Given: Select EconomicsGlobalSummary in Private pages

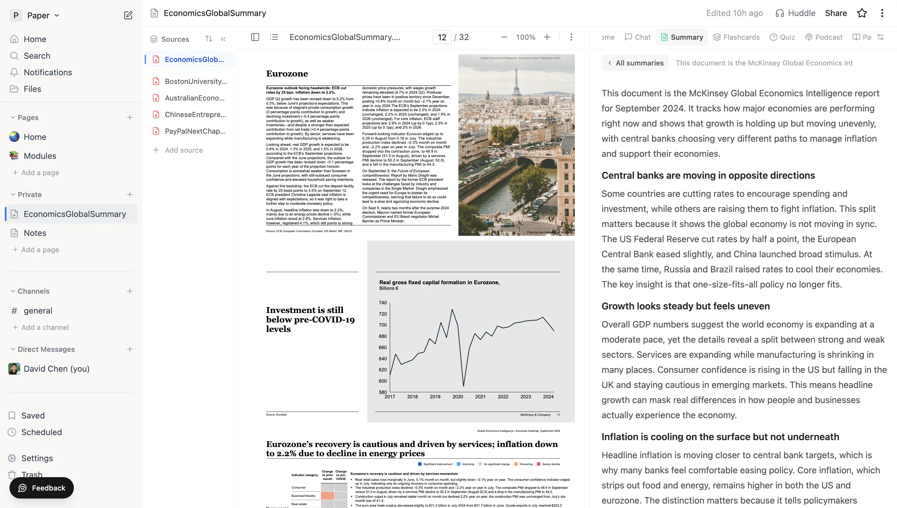Looking at the screenshot, I should point(71,214).
